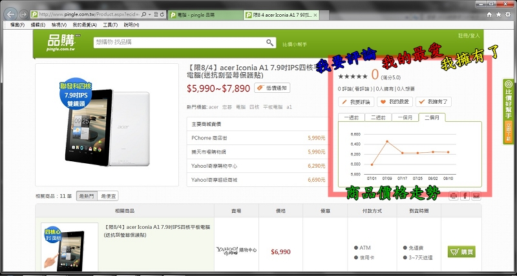Open the 我的最愛(A) menu
Viewport: 517px width, 276px height.
click(85, 25)
